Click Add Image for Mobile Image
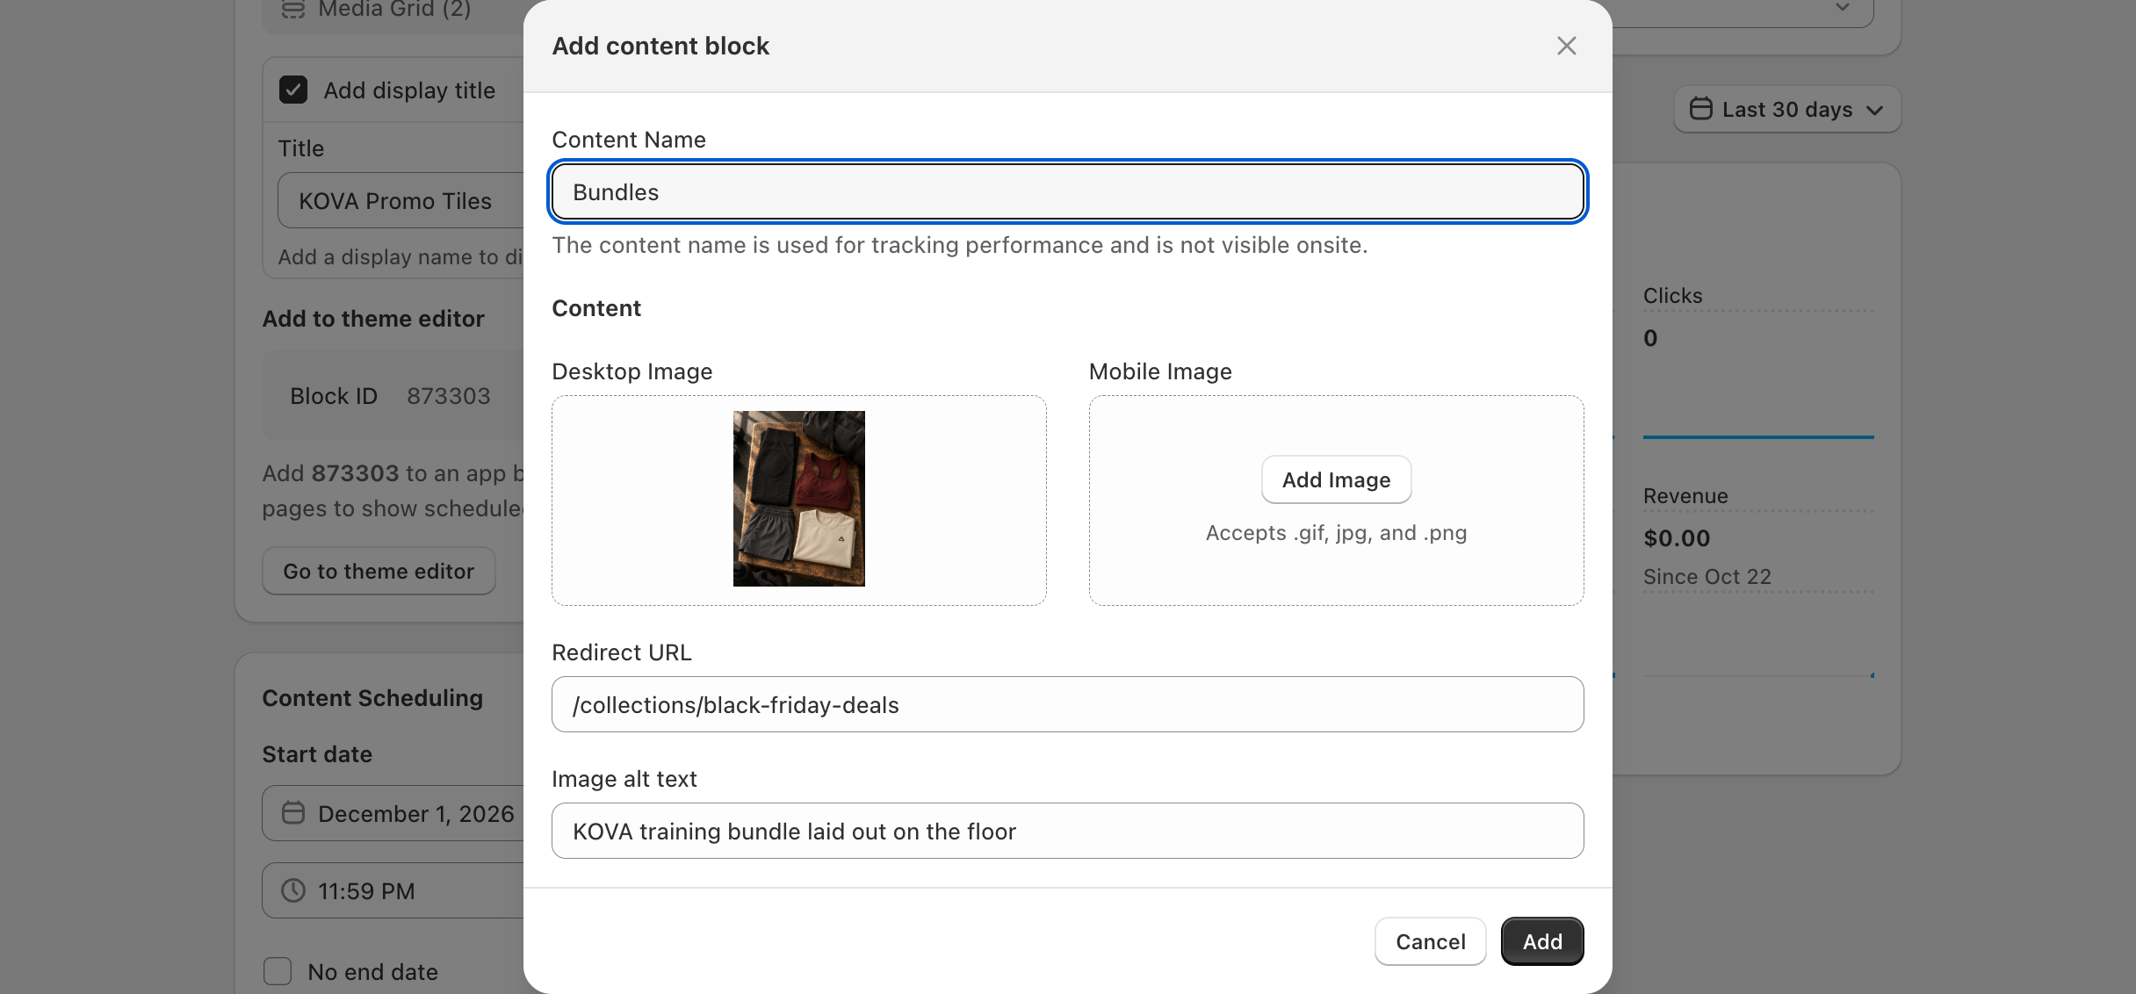This screenshot has width=2136, height=994. click(1336, 479)
